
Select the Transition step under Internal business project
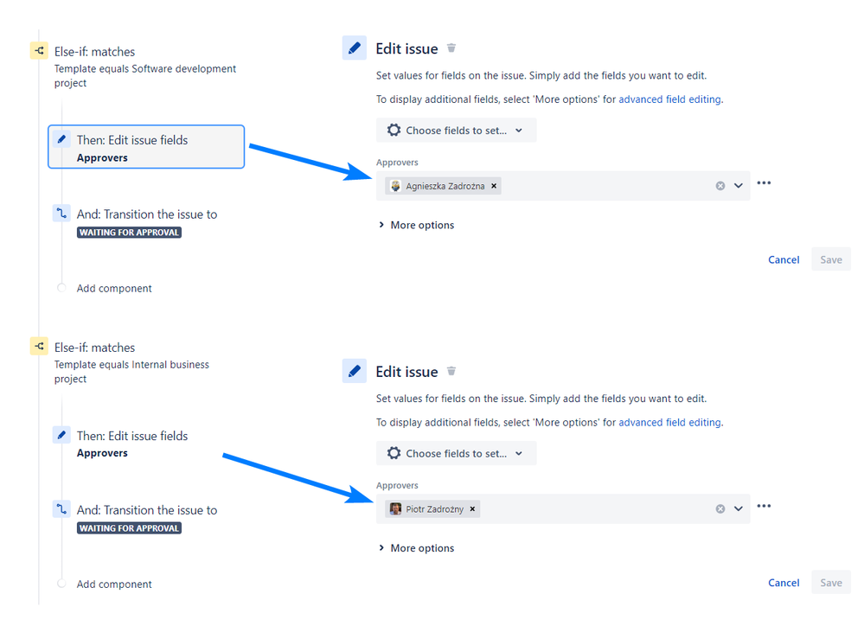pyautogui.click(x=146, y=510)
